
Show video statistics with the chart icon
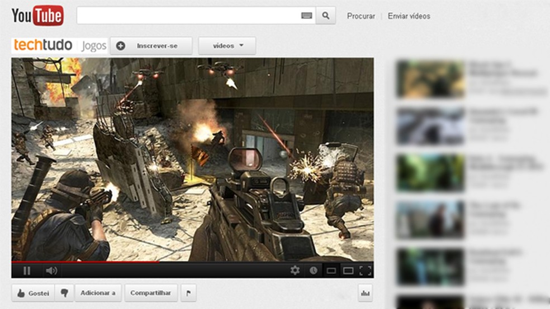click(365, 293)
